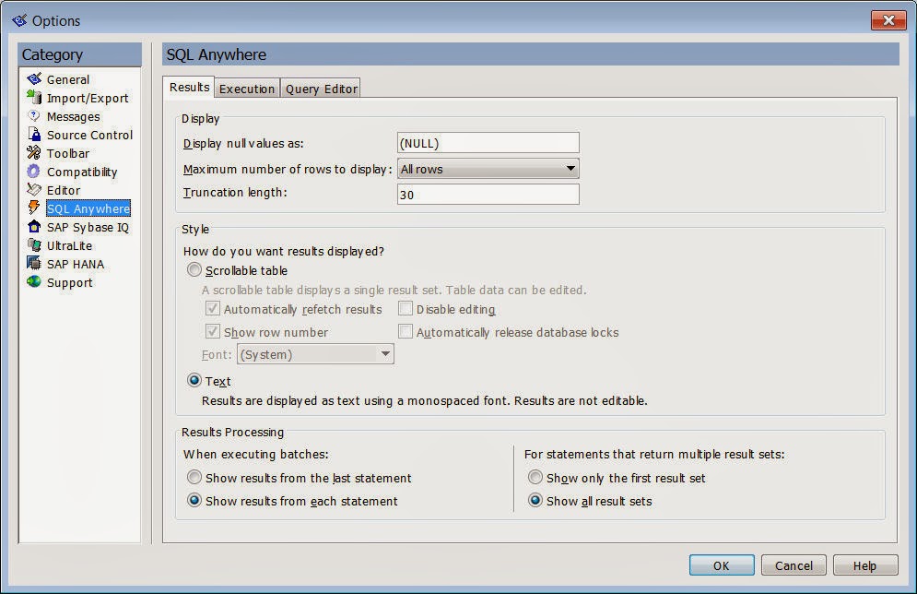The width and height of the screenshot is (917, 594).
Task: Open the Font selection dropdown
Action: tap(386, 353)
